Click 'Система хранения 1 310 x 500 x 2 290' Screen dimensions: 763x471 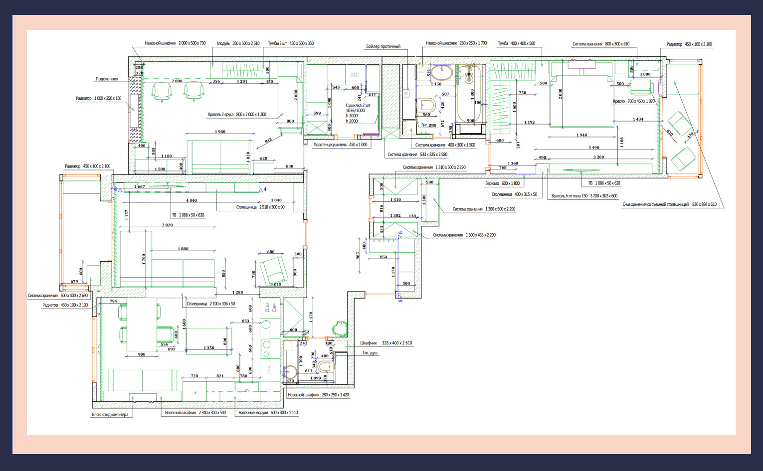click(434, 167)
